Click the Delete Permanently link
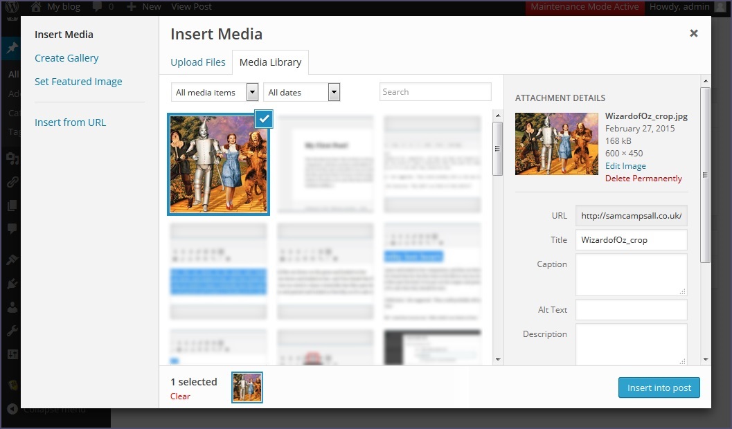The width and height of the screenshot is (732, 429). click(x=643, y=179)
